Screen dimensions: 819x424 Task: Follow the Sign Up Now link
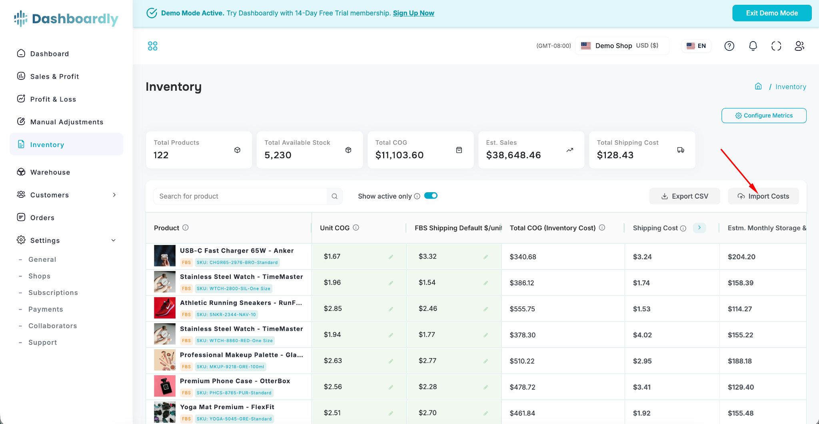[413, 13]
